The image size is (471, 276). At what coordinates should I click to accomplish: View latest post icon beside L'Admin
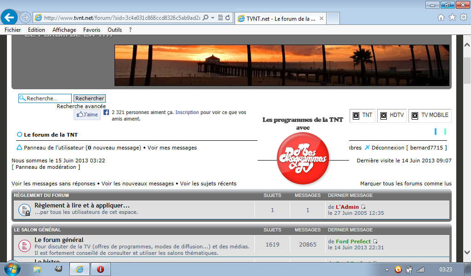pyautogui.click(x=363, y=207)
